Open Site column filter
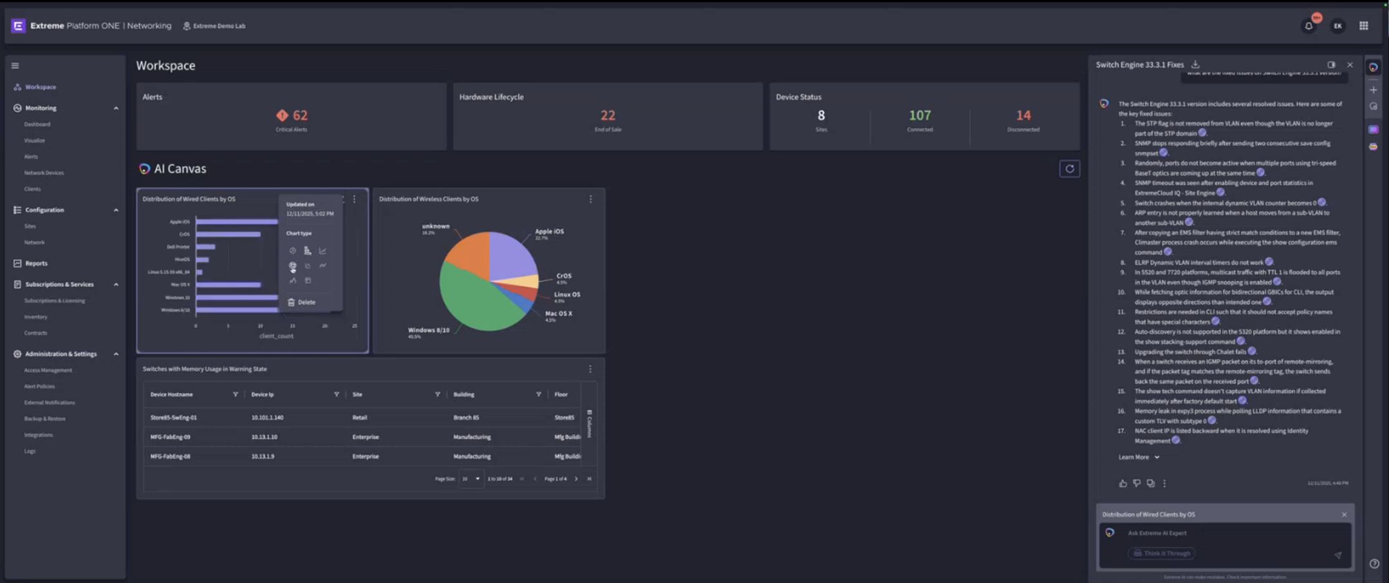Screen dimensions: 1389x583 tap(437, 394)
